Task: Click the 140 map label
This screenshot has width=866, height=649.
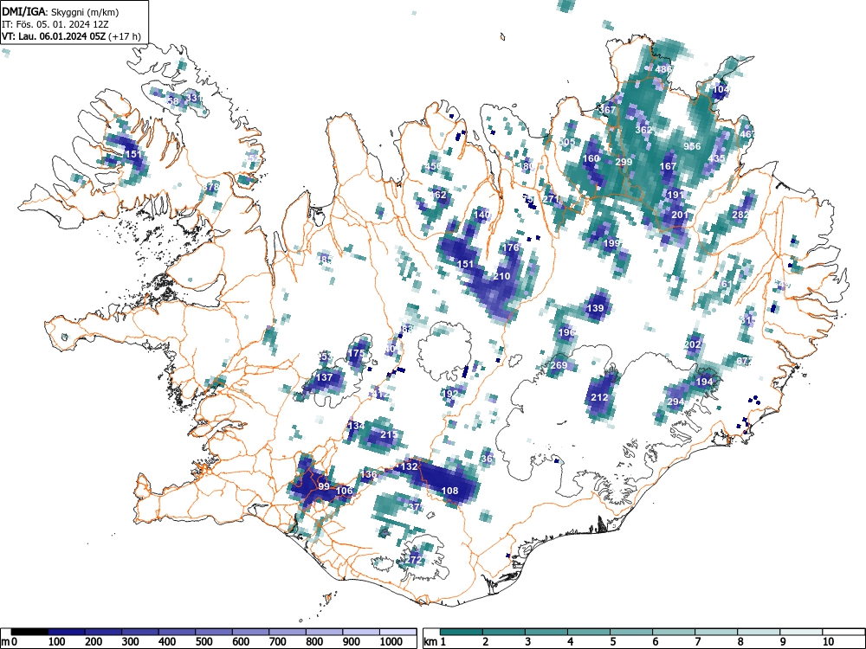Action: pos(482,215)
